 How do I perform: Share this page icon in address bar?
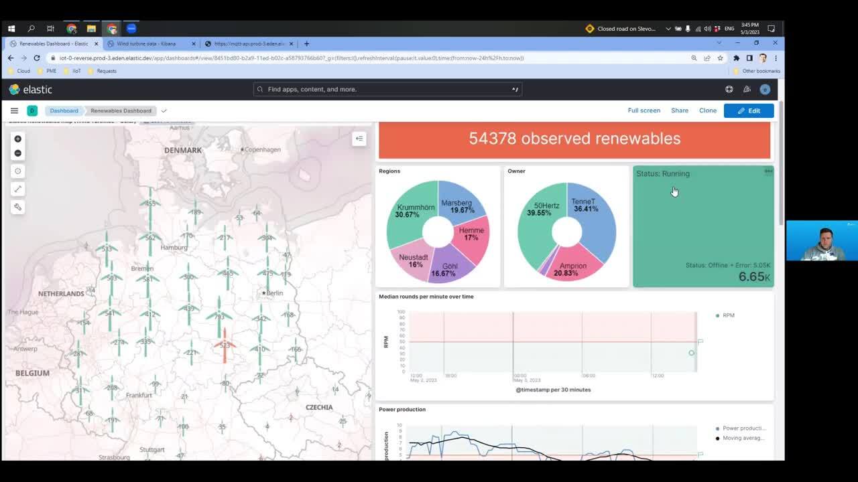[x=707, y=58]
